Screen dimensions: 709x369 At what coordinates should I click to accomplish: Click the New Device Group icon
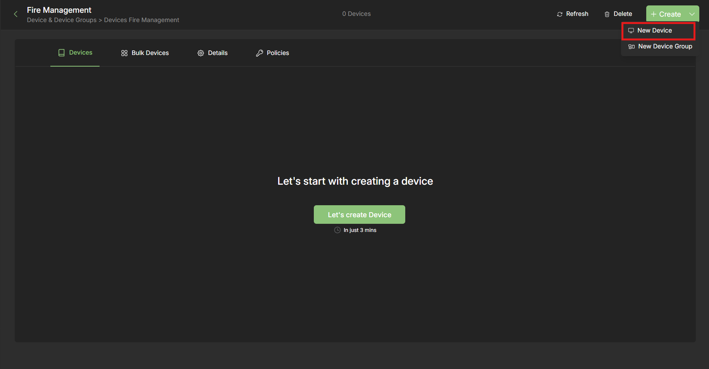coord(631,46)
